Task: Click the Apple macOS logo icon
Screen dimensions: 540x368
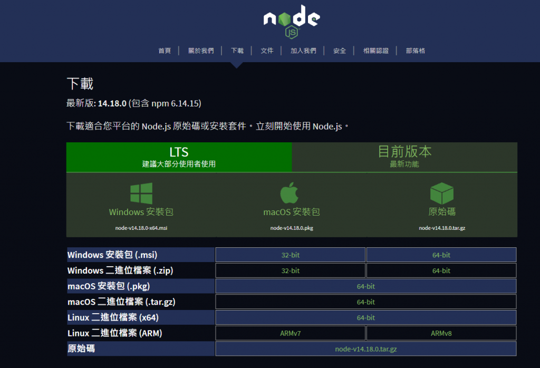Action: [x=290, y=193]
